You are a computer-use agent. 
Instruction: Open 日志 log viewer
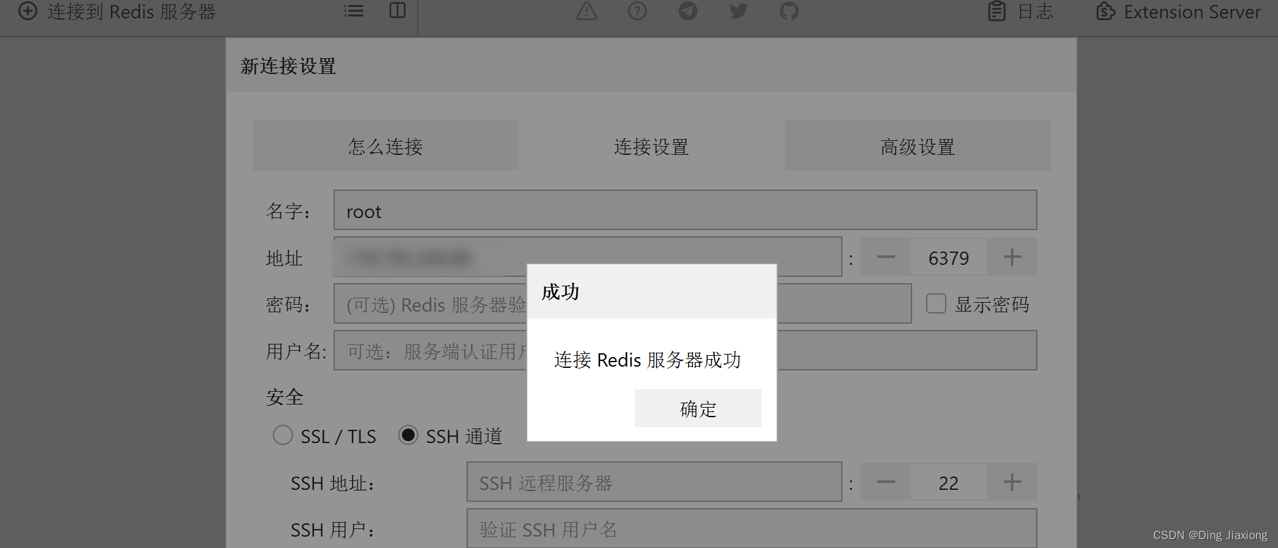(1035, 11)
